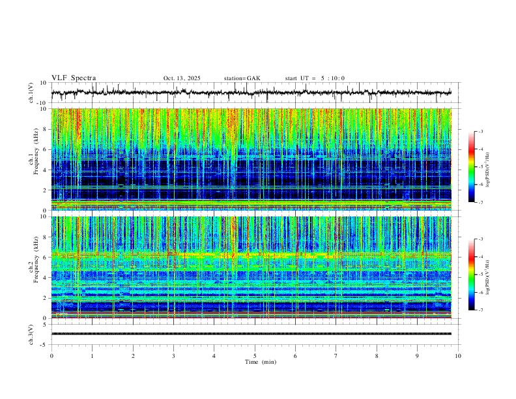Select the date text "Oct. 13, 2025"
Image resolution: width=516 pixels, height=399 pixels.
tap(182, 78)
